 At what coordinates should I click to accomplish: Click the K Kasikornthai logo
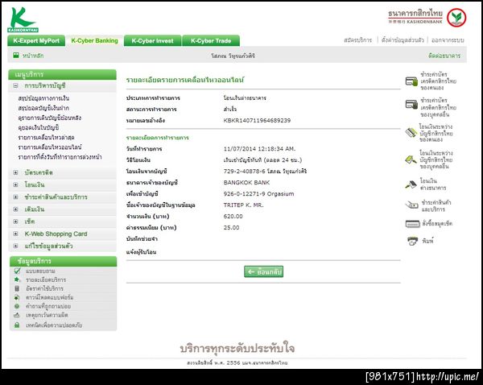click(23, 19)
